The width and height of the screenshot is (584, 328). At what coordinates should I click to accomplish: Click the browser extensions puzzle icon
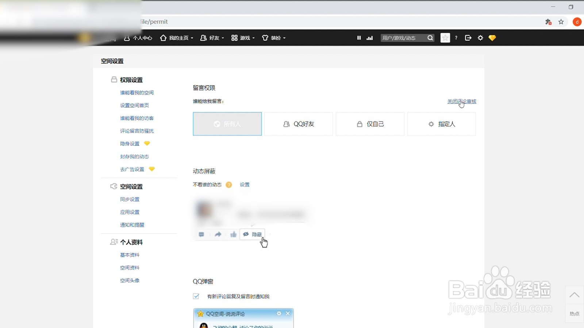[548, 22]
